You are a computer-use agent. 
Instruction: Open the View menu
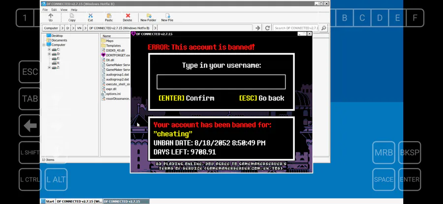click(64, 10)
